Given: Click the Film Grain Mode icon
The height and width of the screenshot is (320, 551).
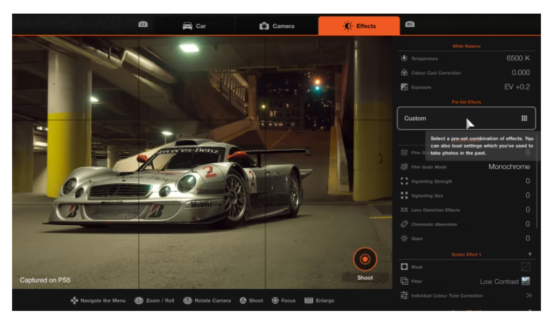Looking at the screenshot, I should coord(404,167).
